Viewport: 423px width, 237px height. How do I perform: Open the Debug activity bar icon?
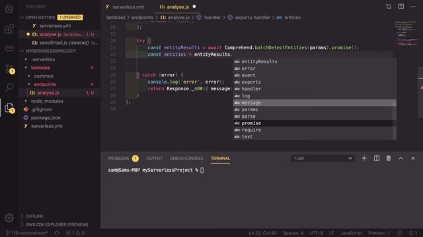[9, 9]
